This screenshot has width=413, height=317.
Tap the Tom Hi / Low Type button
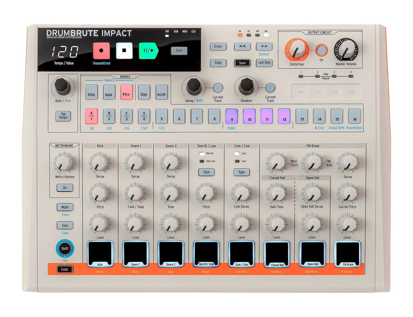click(206, 172)
